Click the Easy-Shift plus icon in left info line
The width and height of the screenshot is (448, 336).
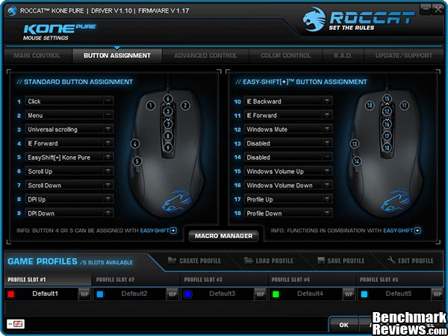coord(173,230)
